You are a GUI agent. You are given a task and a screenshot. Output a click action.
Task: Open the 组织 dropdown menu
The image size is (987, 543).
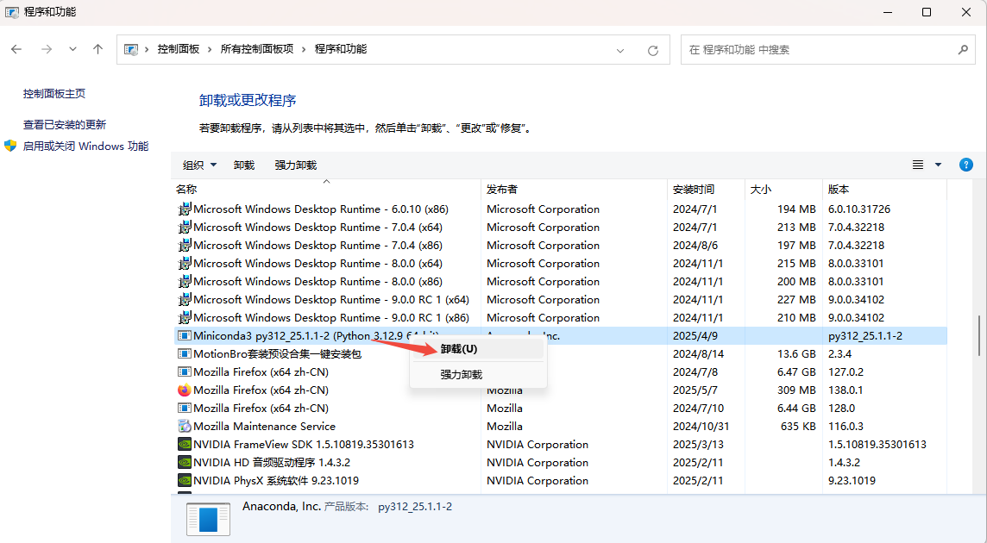point(199,165)
